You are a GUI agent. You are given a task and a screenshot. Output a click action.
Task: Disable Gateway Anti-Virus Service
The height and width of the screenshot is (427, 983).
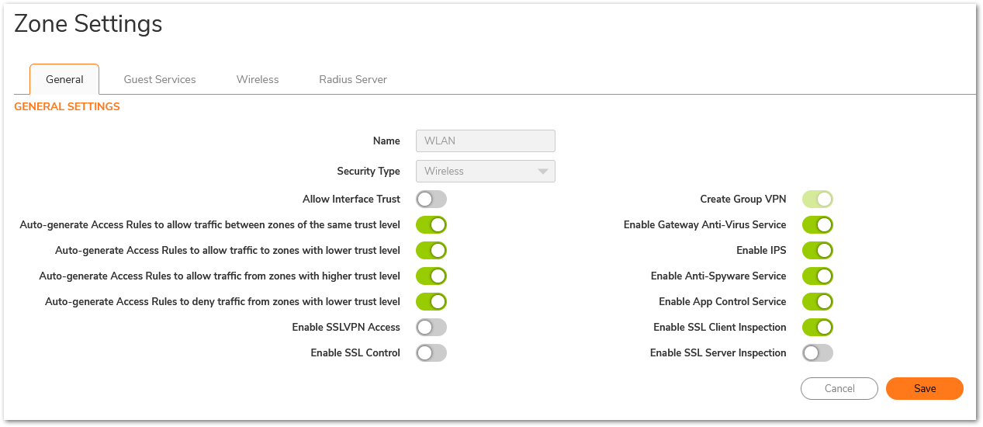point(817,225)
